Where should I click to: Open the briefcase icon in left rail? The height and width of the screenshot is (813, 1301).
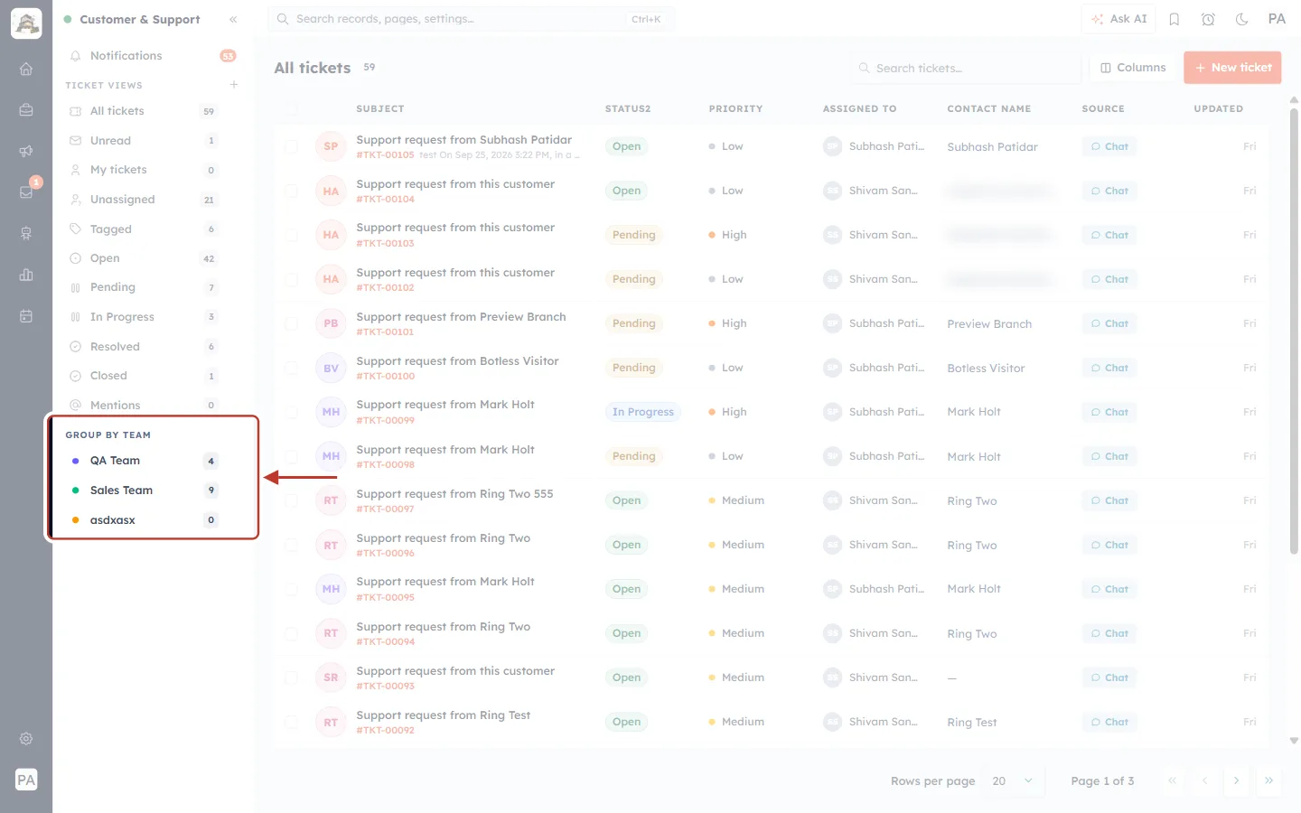(x=26, y=110)
